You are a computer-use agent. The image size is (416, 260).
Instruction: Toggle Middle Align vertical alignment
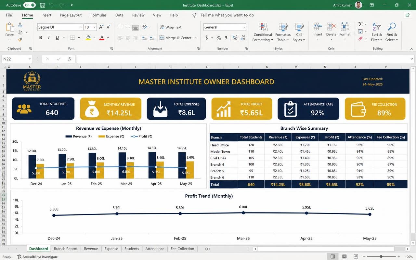click(128, 27)
